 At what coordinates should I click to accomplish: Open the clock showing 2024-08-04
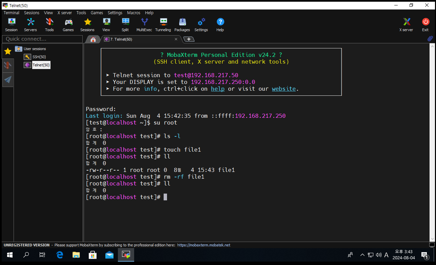(x=403, y=255)
